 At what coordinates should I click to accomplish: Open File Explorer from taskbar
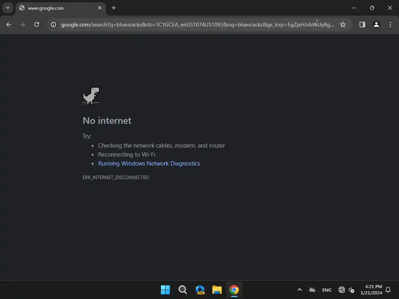point(217,290)
